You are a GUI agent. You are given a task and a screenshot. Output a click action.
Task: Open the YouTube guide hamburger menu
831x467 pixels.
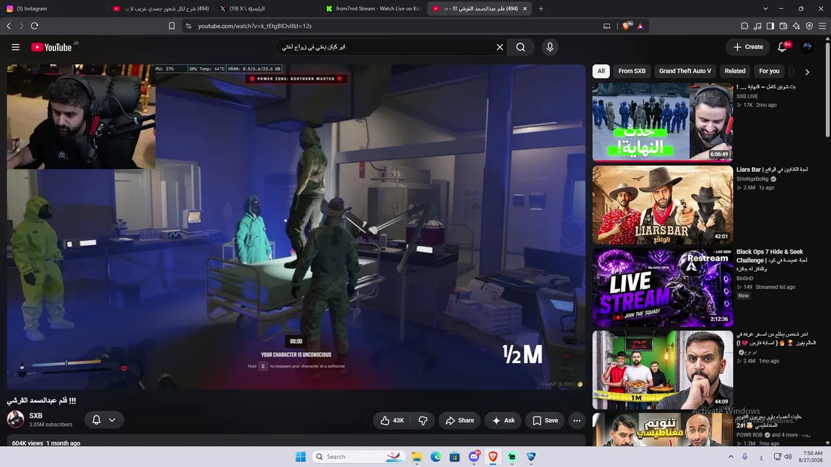coord(16,47)
